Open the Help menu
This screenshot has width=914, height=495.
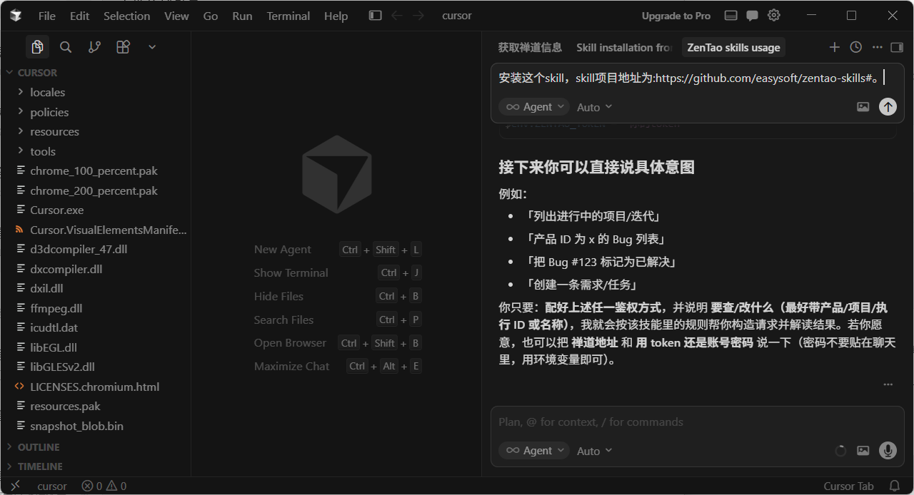336,16
